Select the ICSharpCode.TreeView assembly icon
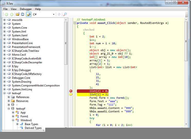Image resolution: width=191 pixels, height=139 pixels. click(9, 51)
